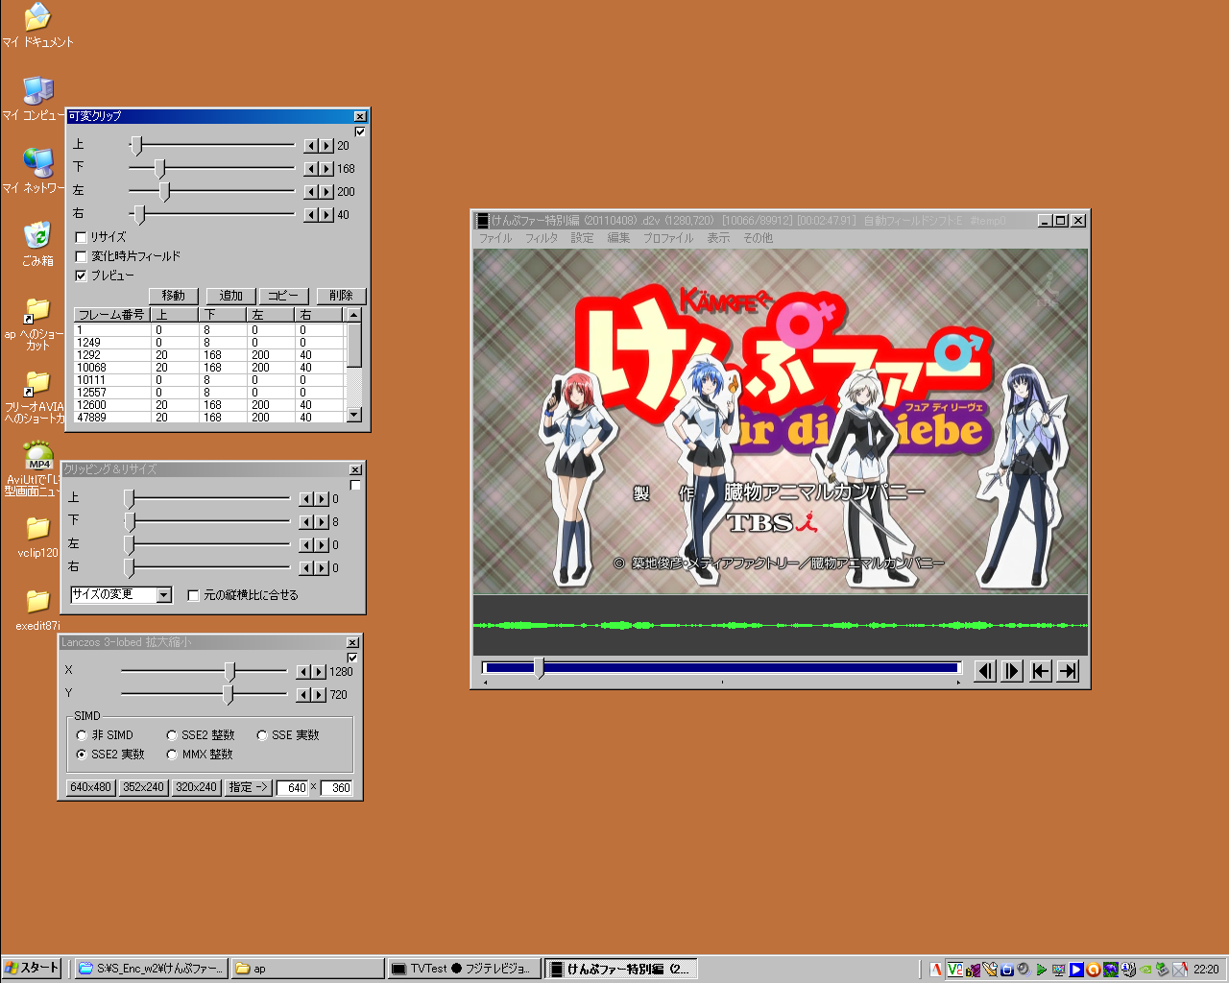Image resolution: width=1229 pixels, height=983 pixels.
Task: Increase 左 value in 可変クリップ
Action: click(326, 192)
